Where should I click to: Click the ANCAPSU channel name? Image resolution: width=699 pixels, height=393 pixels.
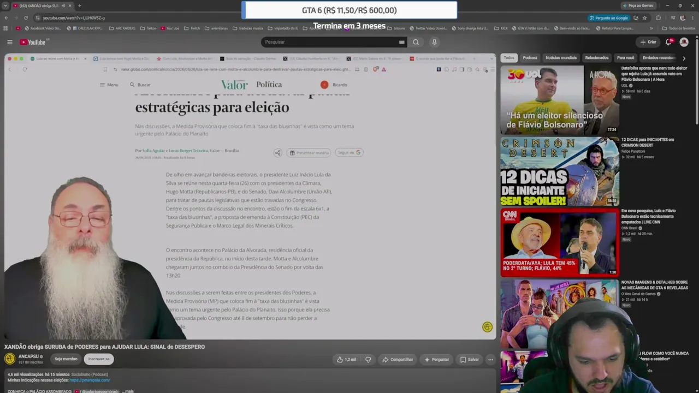28,356
